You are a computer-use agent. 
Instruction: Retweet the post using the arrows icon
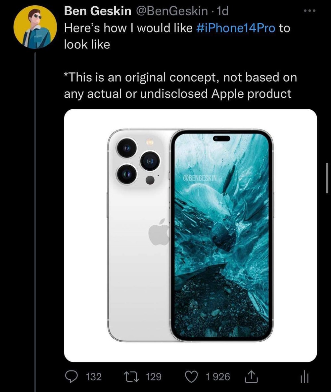point(132,376)
